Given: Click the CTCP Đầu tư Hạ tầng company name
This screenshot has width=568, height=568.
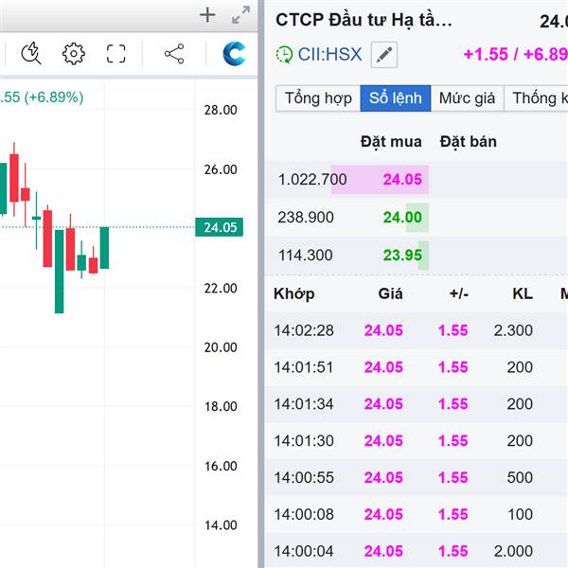Looking at the screenshot, I should (x=364, y=20).
